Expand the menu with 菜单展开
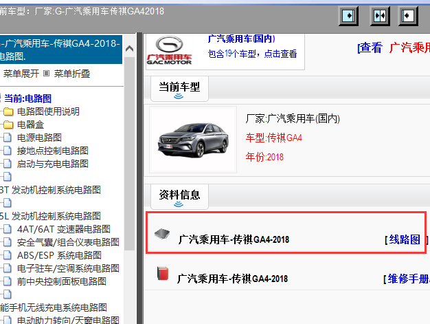Viewport: 430px width, 324px height. point(21,74)
